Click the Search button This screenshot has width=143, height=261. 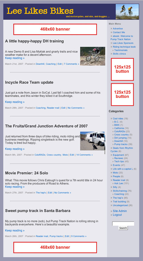pyautogui.click(x=123, y=228)
